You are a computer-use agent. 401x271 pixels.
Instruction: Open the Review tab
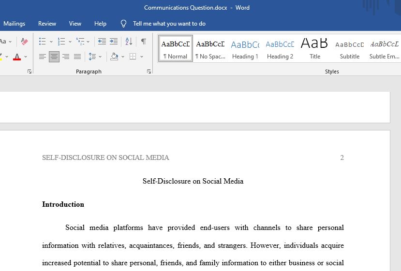tap(47, 24)
